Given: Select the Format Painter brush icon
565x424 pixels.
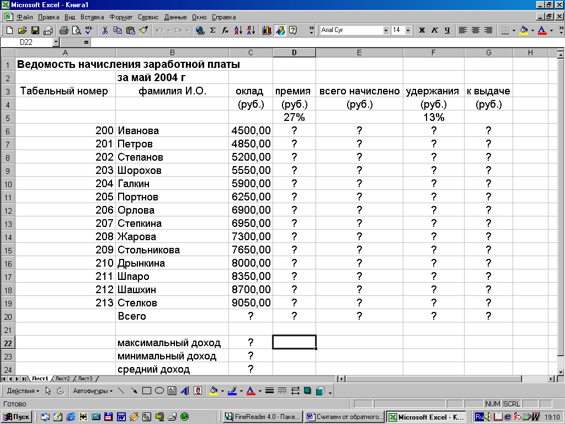Looking at the screenshot, I should (x=143, y=30).
